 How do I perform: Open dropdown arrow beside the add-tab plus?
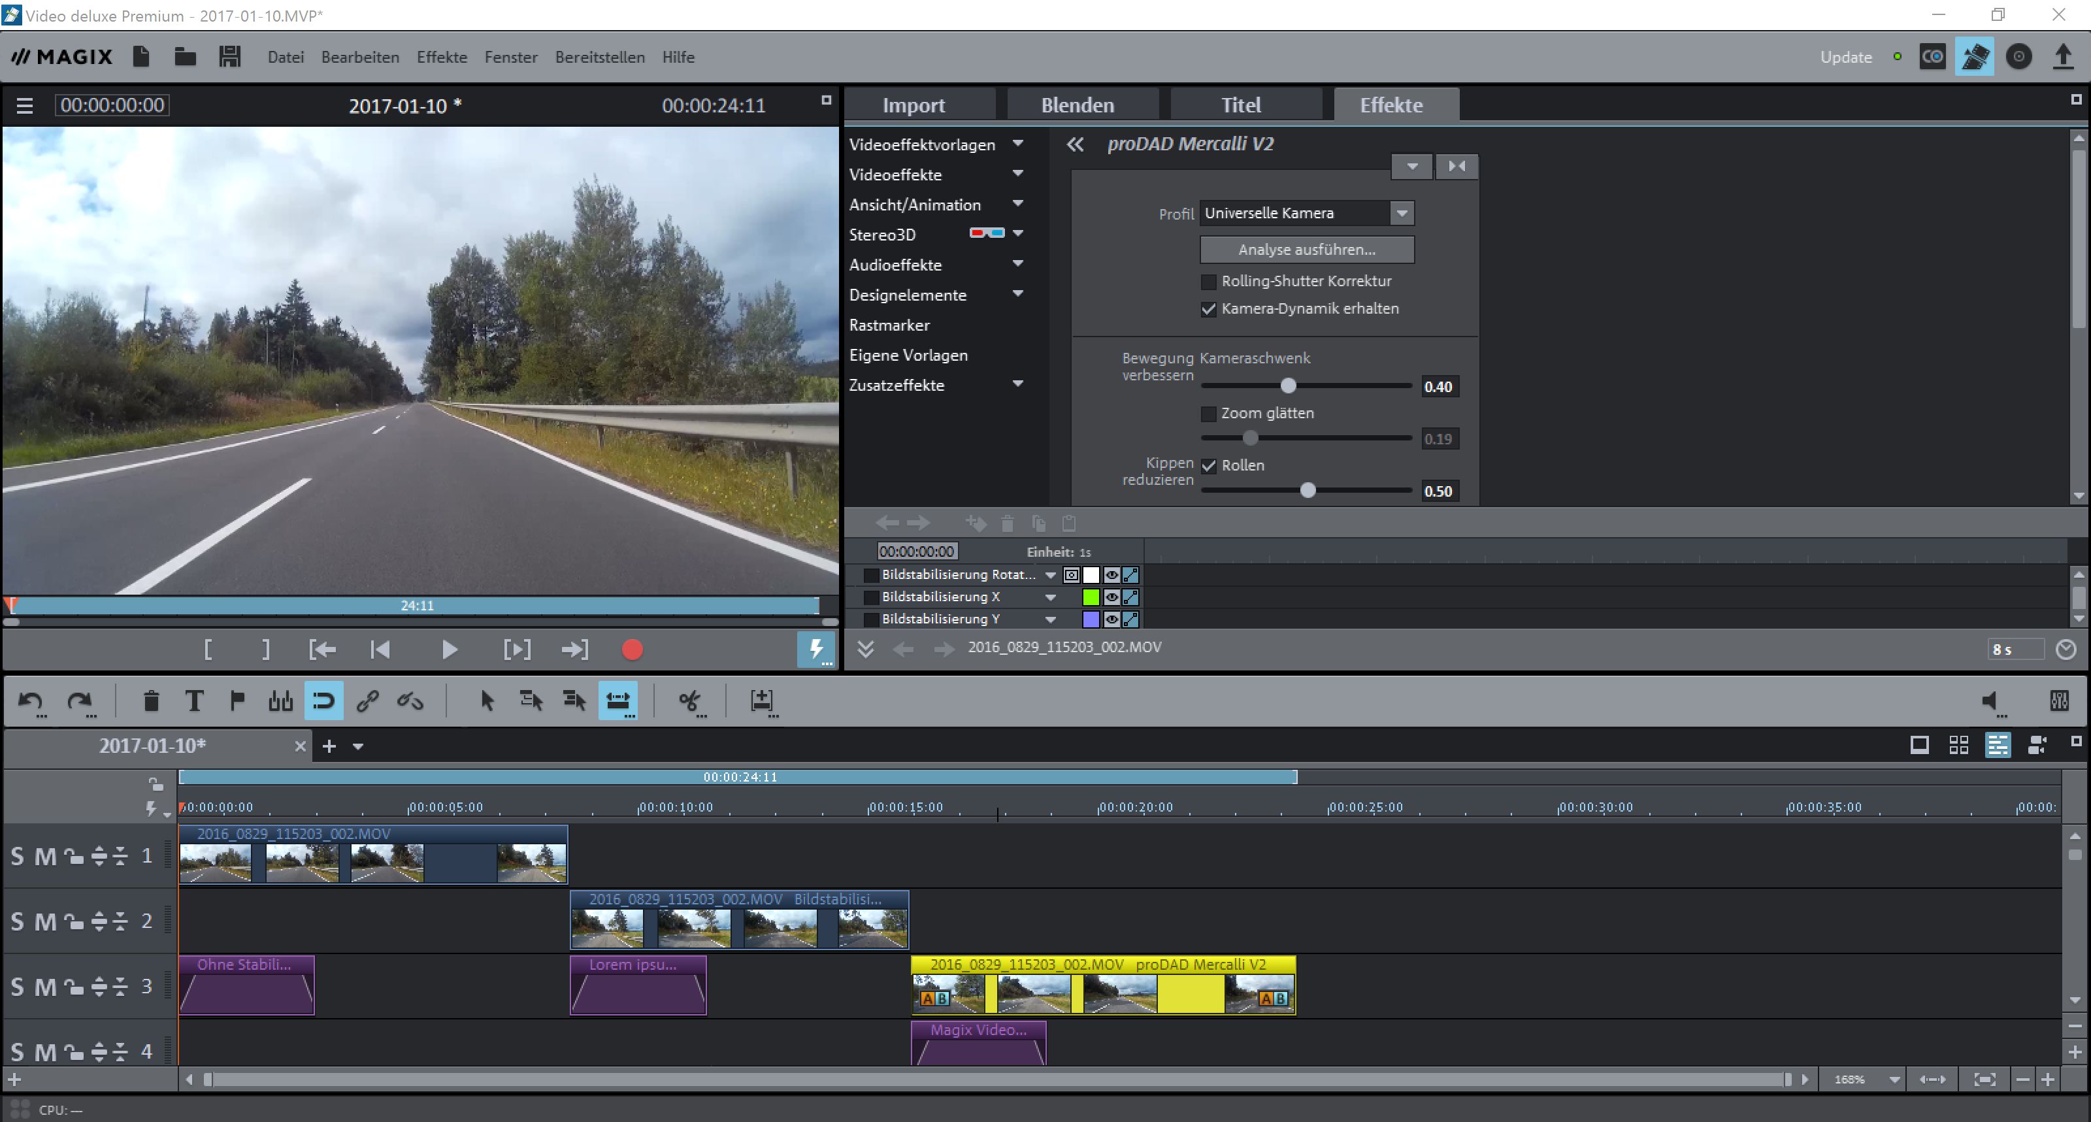point(358,746)
